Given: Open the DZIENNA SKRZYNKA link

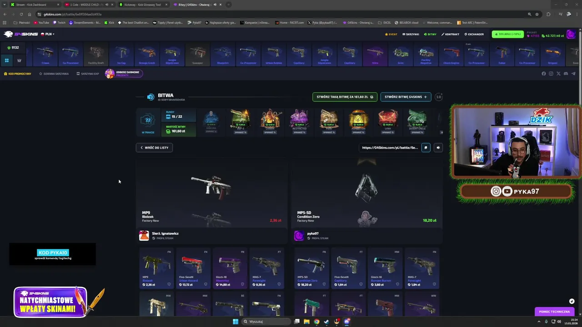Looking at the screenshot, I should pyautogui.click(x=54, y=74).
